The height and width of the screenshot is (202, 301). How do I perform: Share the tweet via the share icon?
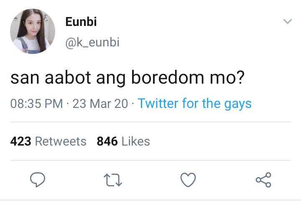(263, 180)
